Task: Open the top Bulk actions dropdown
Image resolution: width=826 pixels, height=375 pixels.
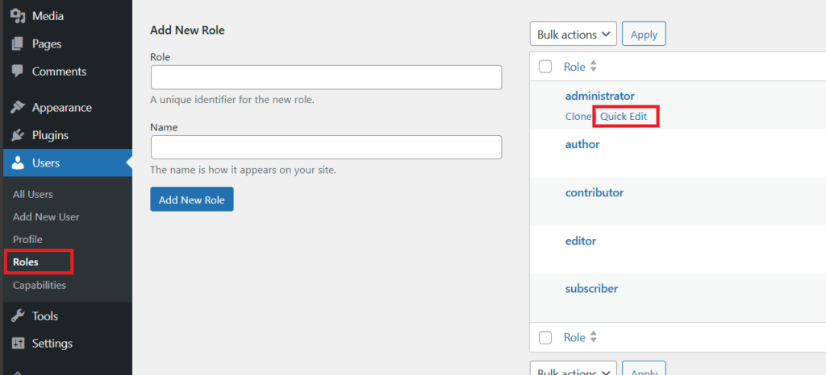Action: click(573, 35)
